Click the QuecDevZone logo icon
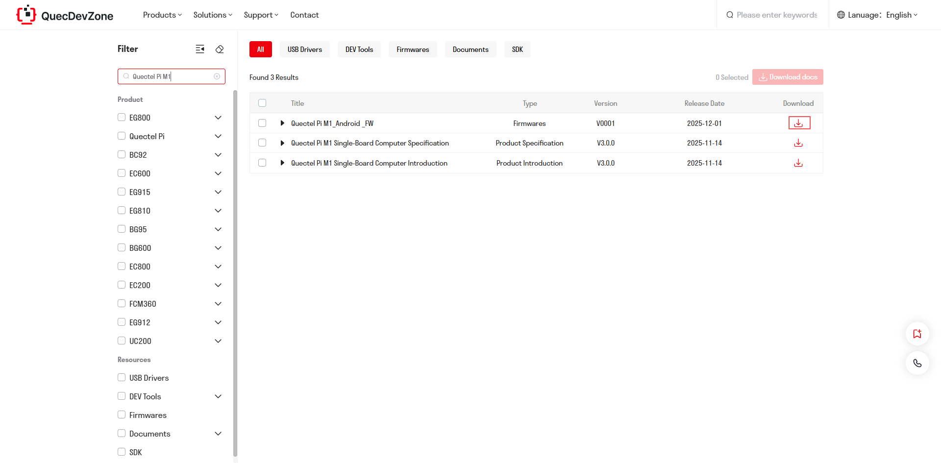941x463 pixels. tap(26, 15)
